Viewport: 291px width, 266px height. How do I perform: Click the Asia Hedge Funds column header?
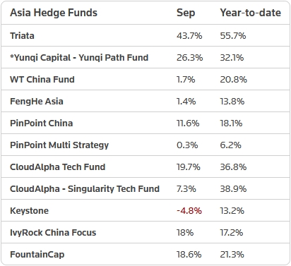(54, 13)
